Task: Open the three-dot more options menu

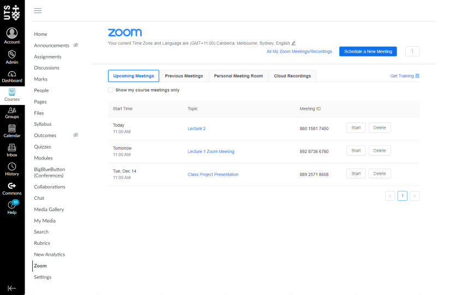Action: [412, 51]
